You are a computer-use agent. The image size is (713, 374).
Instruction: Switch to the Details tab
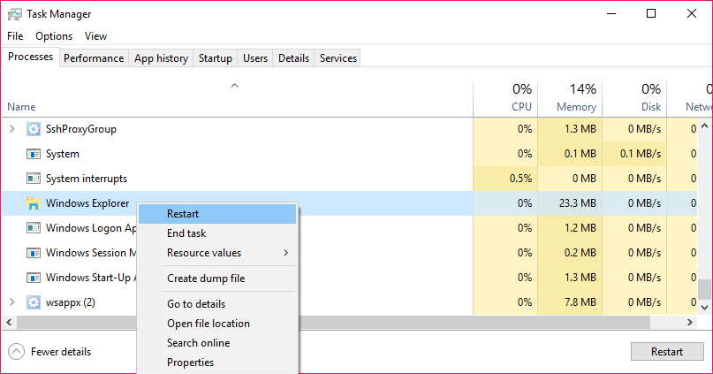point(293,58)
